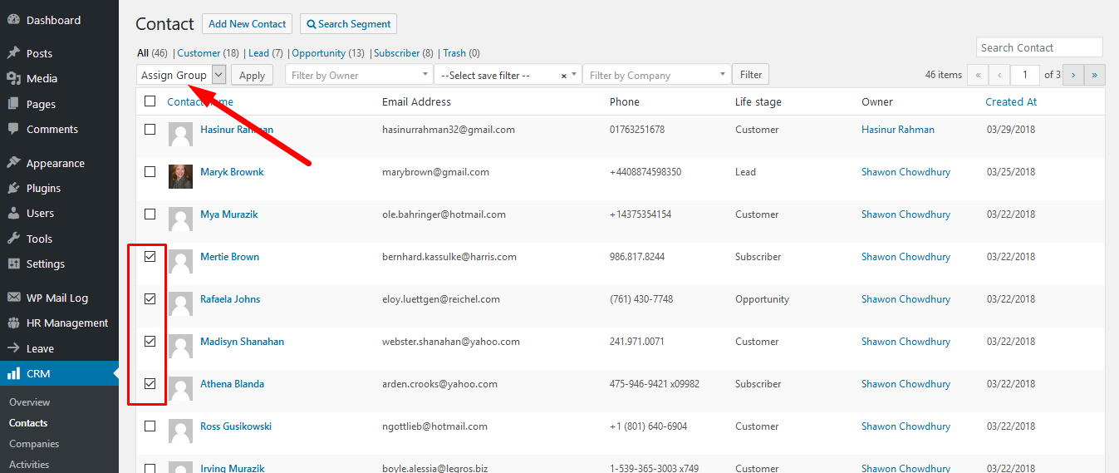Click the Add New Contact button

click(247, 24)
